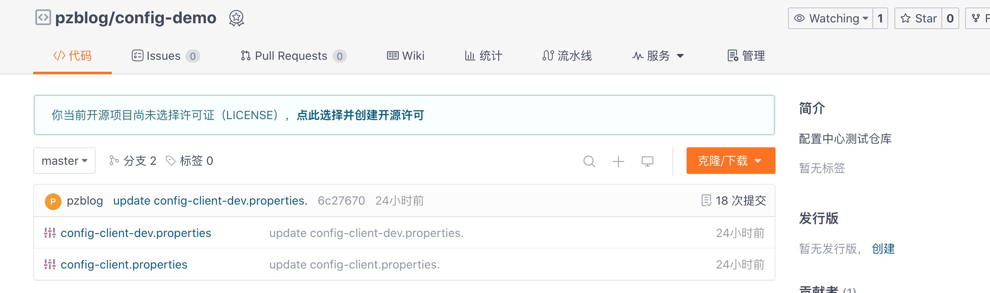Click the 分支 2 branches icon
This screenshot has height=293, width=990.
pos(114,161)
